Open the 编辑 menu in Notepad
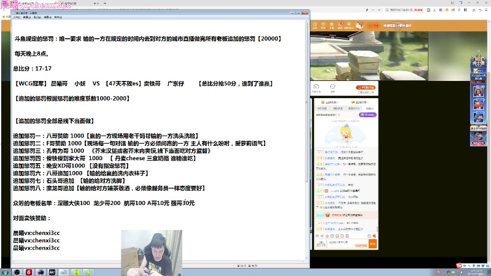 click(x=26, y=17)
